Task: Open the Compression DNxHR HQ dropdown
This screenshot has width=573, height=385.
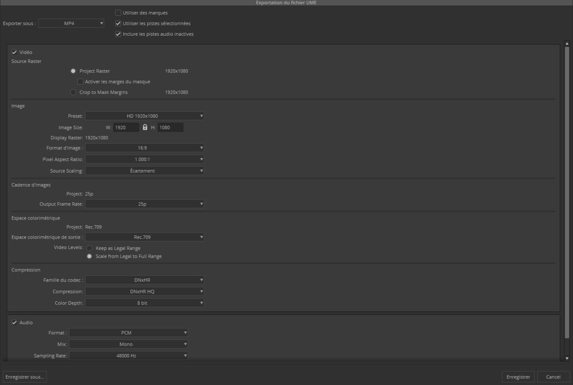Action: pos(145,291)
